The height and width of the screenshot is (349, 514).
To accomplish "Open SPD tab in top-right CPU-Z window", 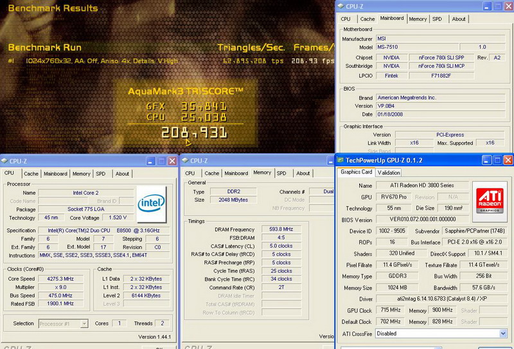I will [437, 19].
